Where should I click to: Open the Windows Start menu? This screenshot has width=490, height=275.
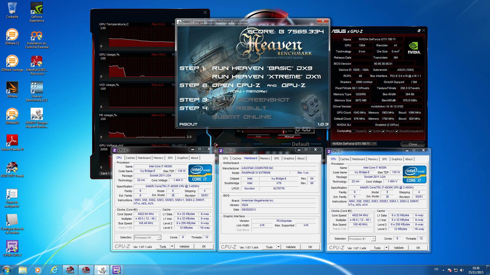click(x=6, y=270)
